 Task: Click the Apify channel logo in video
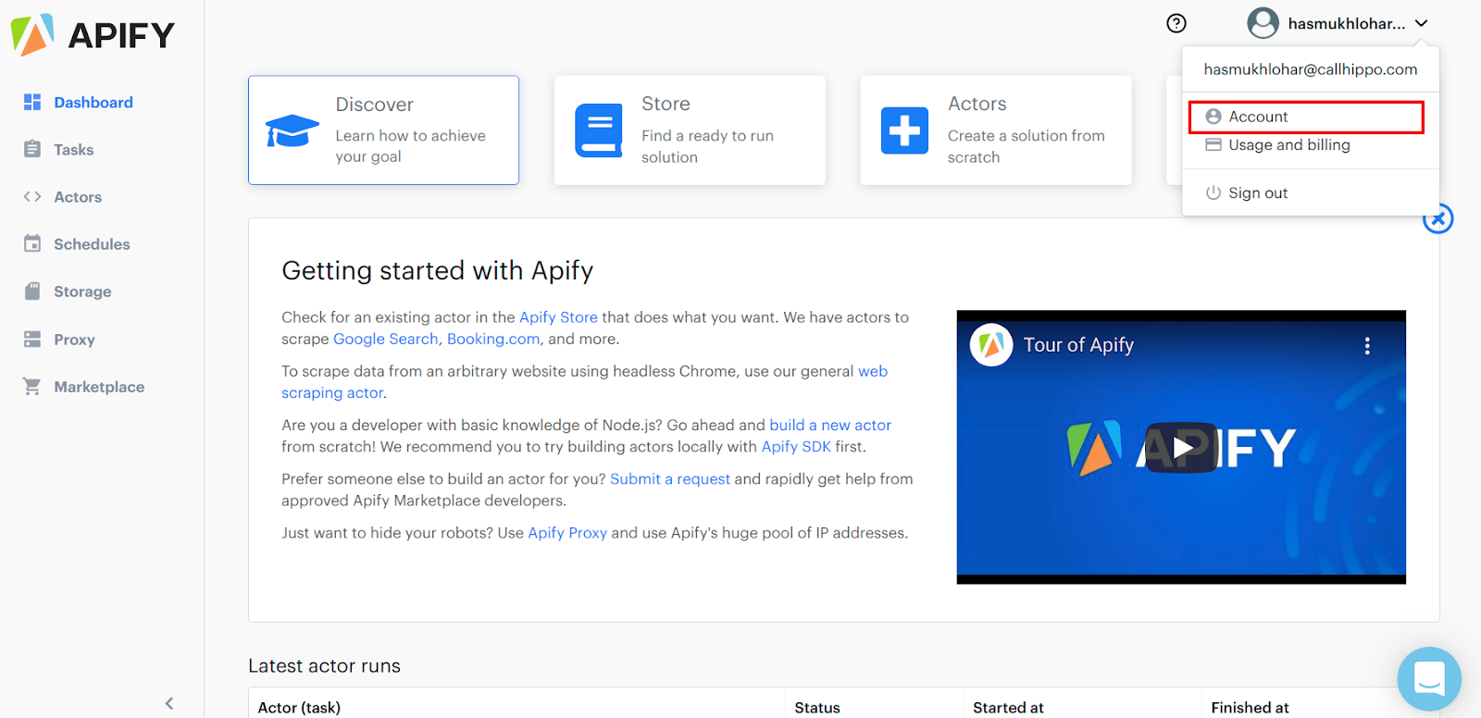pyautogui.click(x=990, y=345)
